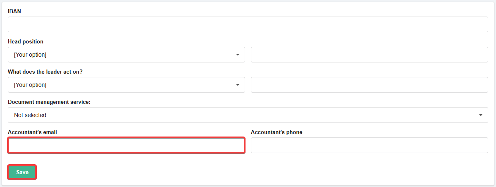This screenshot has height=187, width=496.
Task: Click the text field beside Head position dropdown
Action: pyautogui.click(x=369, y=55)
